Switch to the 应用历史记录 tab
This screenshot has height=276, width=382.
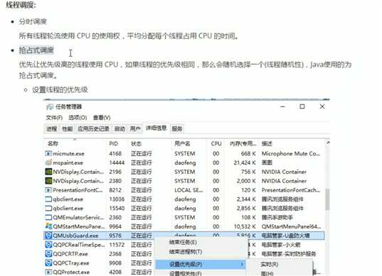pos(93,128)
